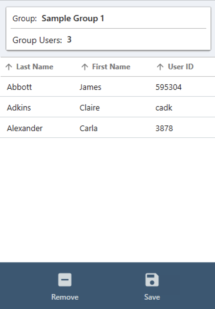Select the Adkins last name cell

tap(19, 108)
